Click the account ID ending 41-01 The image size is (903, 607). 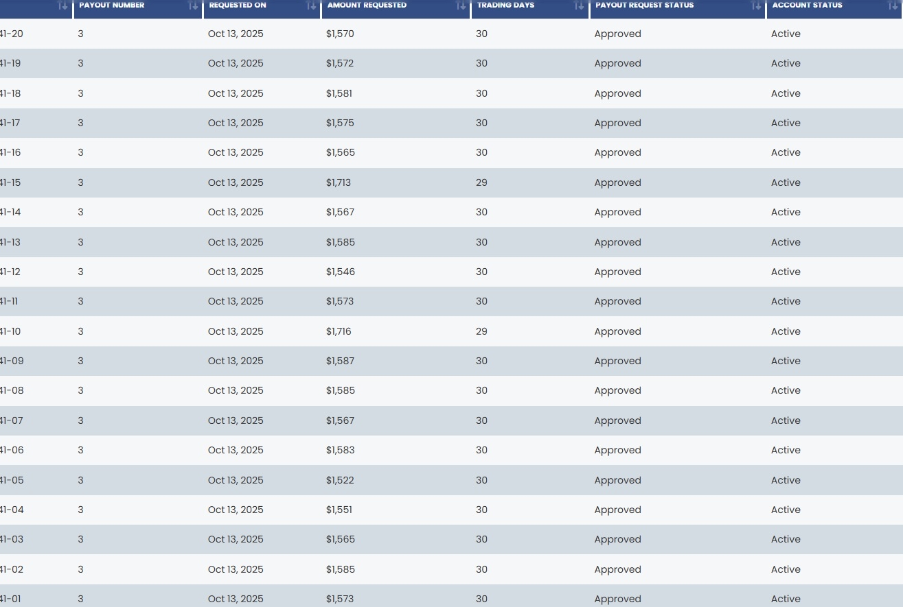(x=10, y=599)
